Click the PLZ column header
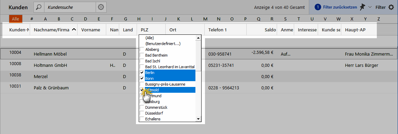This screenshot has height=134, width=398. tap(151, 30)
